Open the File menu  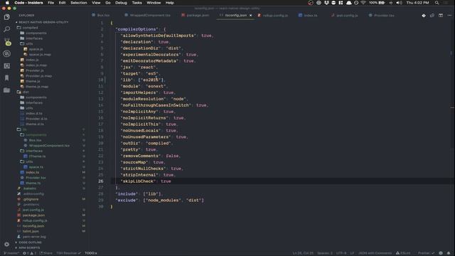click(50, 3)
